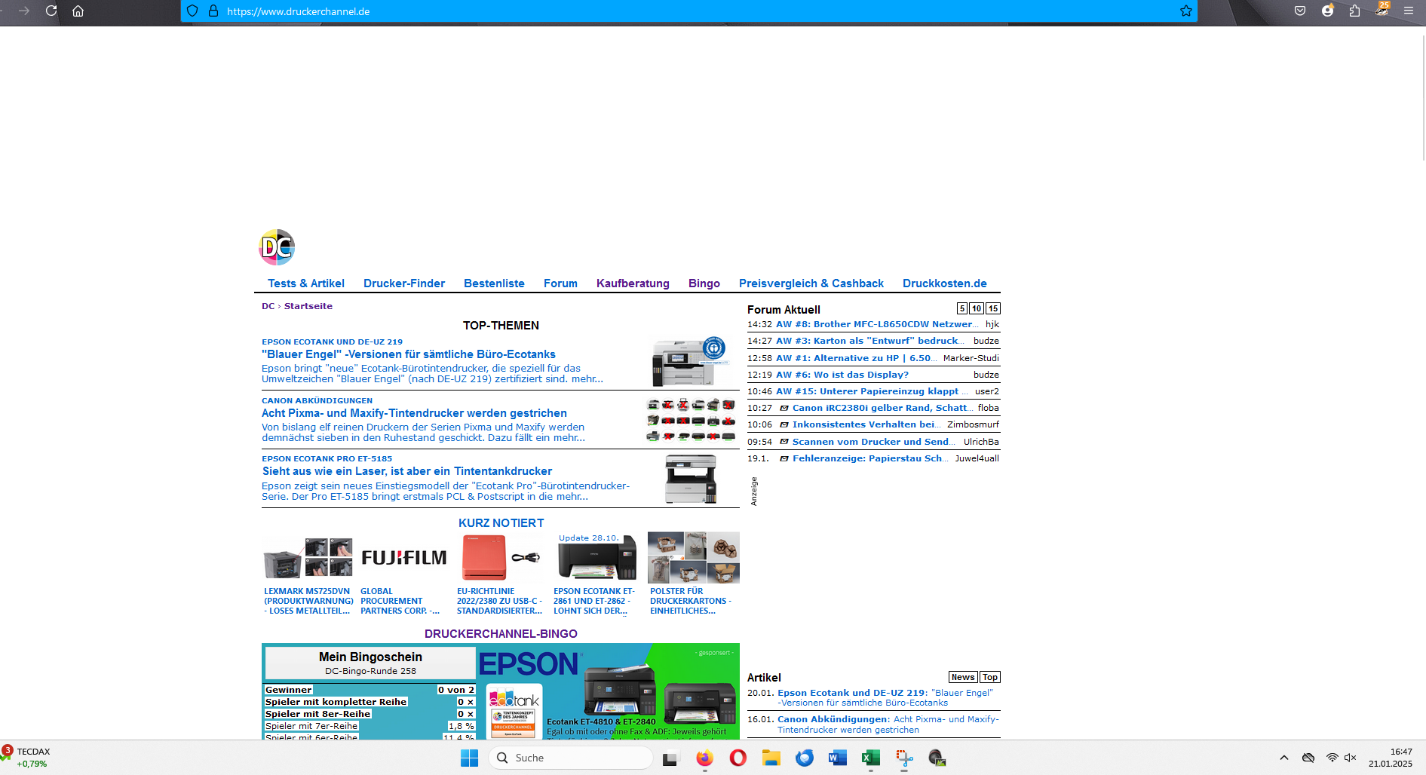Click the Epson Ecotank printer thumbnail with Blauer Engel
The image size is (1426, 775).
(690, 362)
